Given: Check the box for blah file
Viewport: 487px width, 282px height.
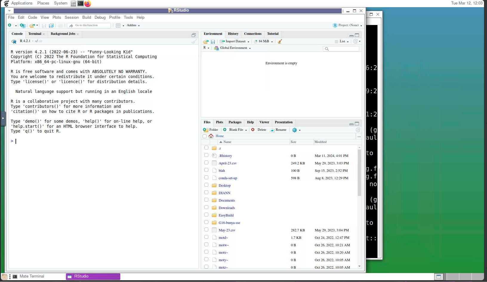Looking at the screenshot, I should coord(206,170).
